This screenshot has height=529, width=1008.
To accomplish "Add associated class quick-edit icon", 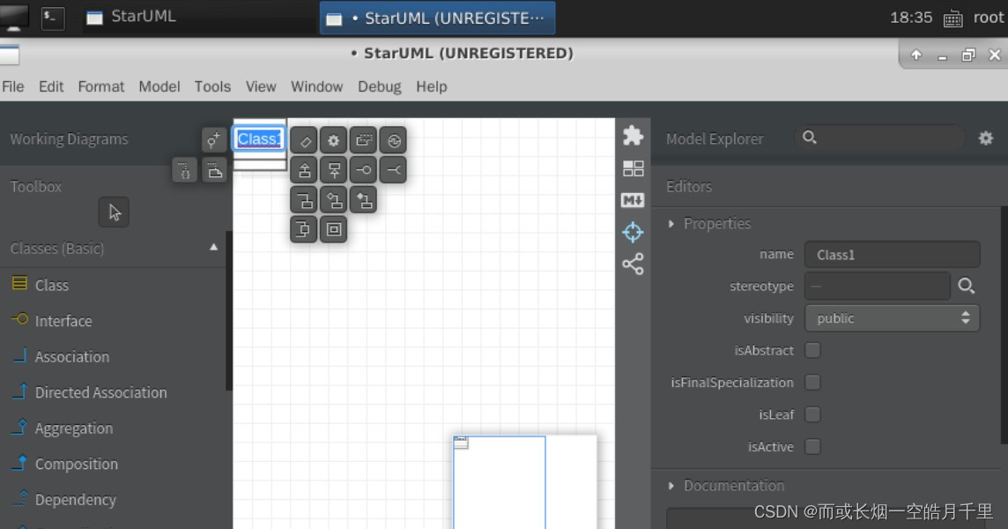I will 304,200.
